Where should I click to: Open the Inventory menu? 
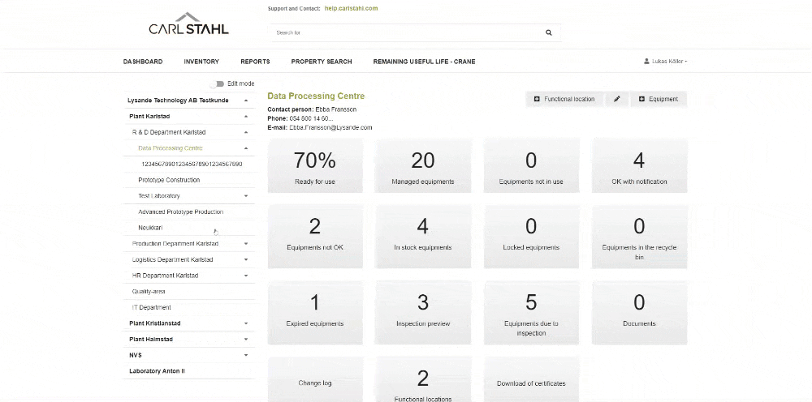[x=201, y=62]
